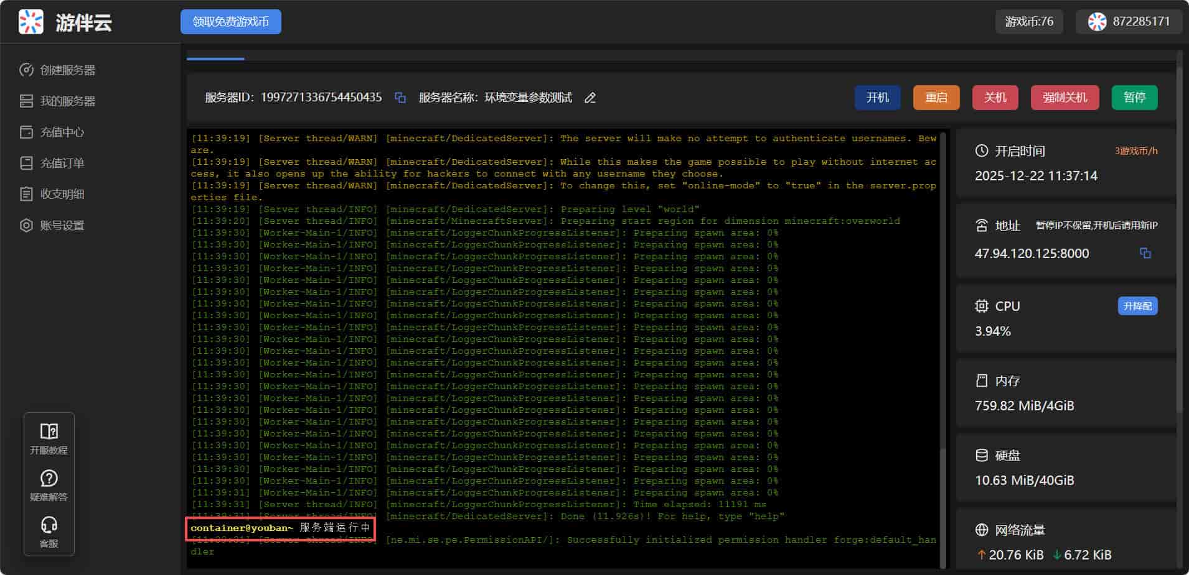
Task: Pause the server with 暂停 button
Action: point(1134,98)
